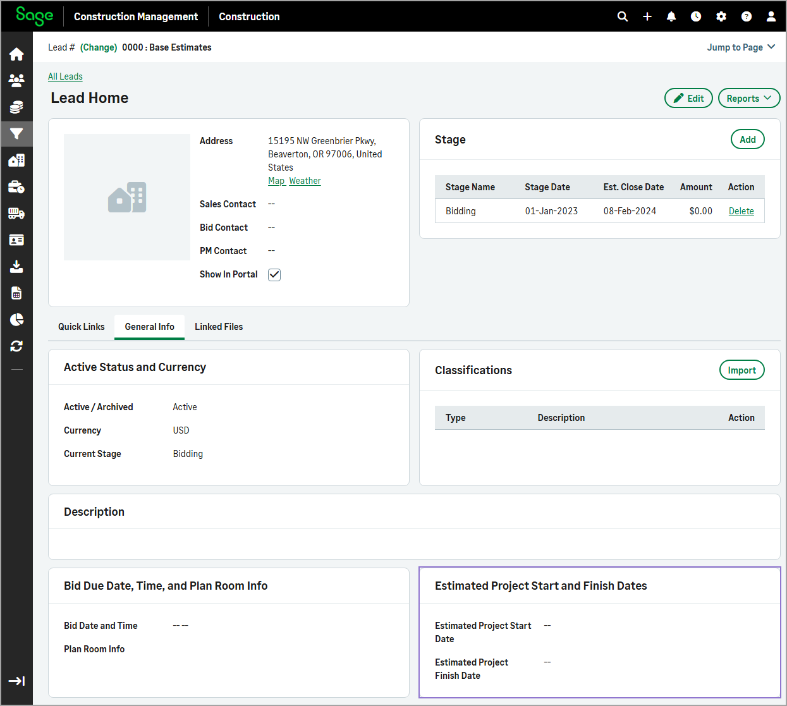The width and height of the screenshot is (787, 706).
Task: Open the All Leads link
Action: coord(65,76)
